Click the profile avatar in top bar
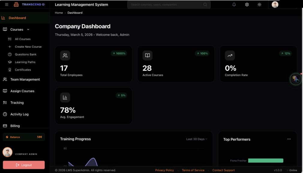The height and width of the screenshot is (173, 303). click(275, 4)
